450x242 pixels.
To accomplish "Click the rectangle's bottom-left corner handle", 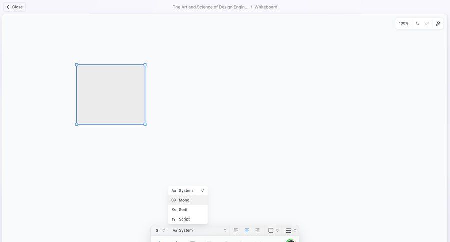I will (x=77, y=124).
